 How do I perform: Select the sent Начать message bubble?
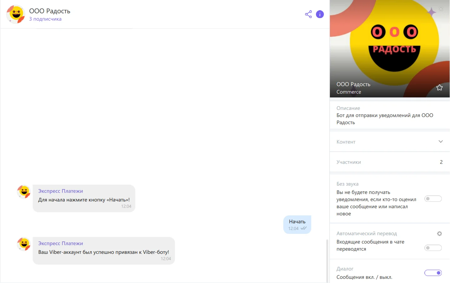pyautogui.click(x=297, y=225)
